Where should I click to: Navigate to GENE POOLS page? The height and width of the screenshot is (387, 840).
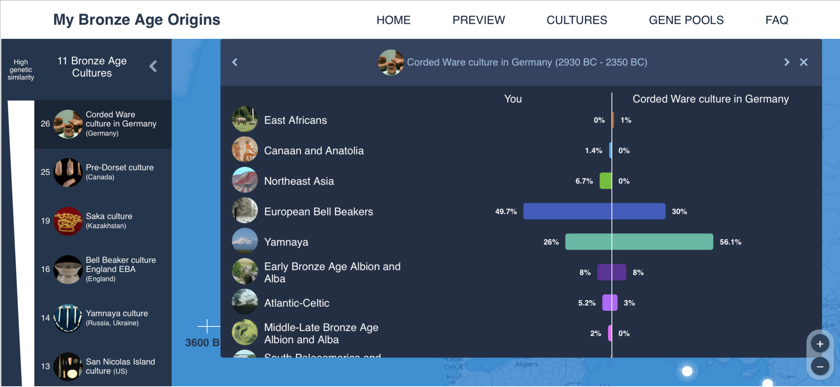pos(686,20)
